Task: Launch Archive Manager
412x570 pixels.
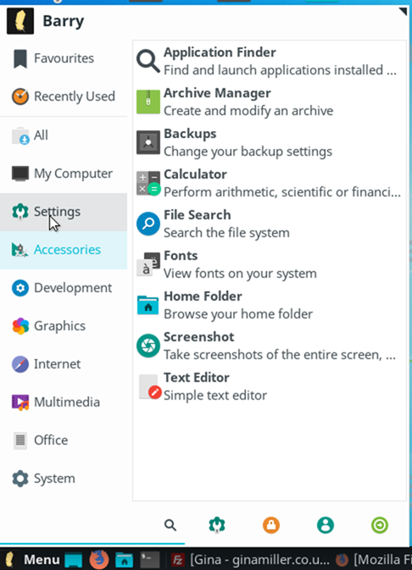Action: (x=270, y=102)
